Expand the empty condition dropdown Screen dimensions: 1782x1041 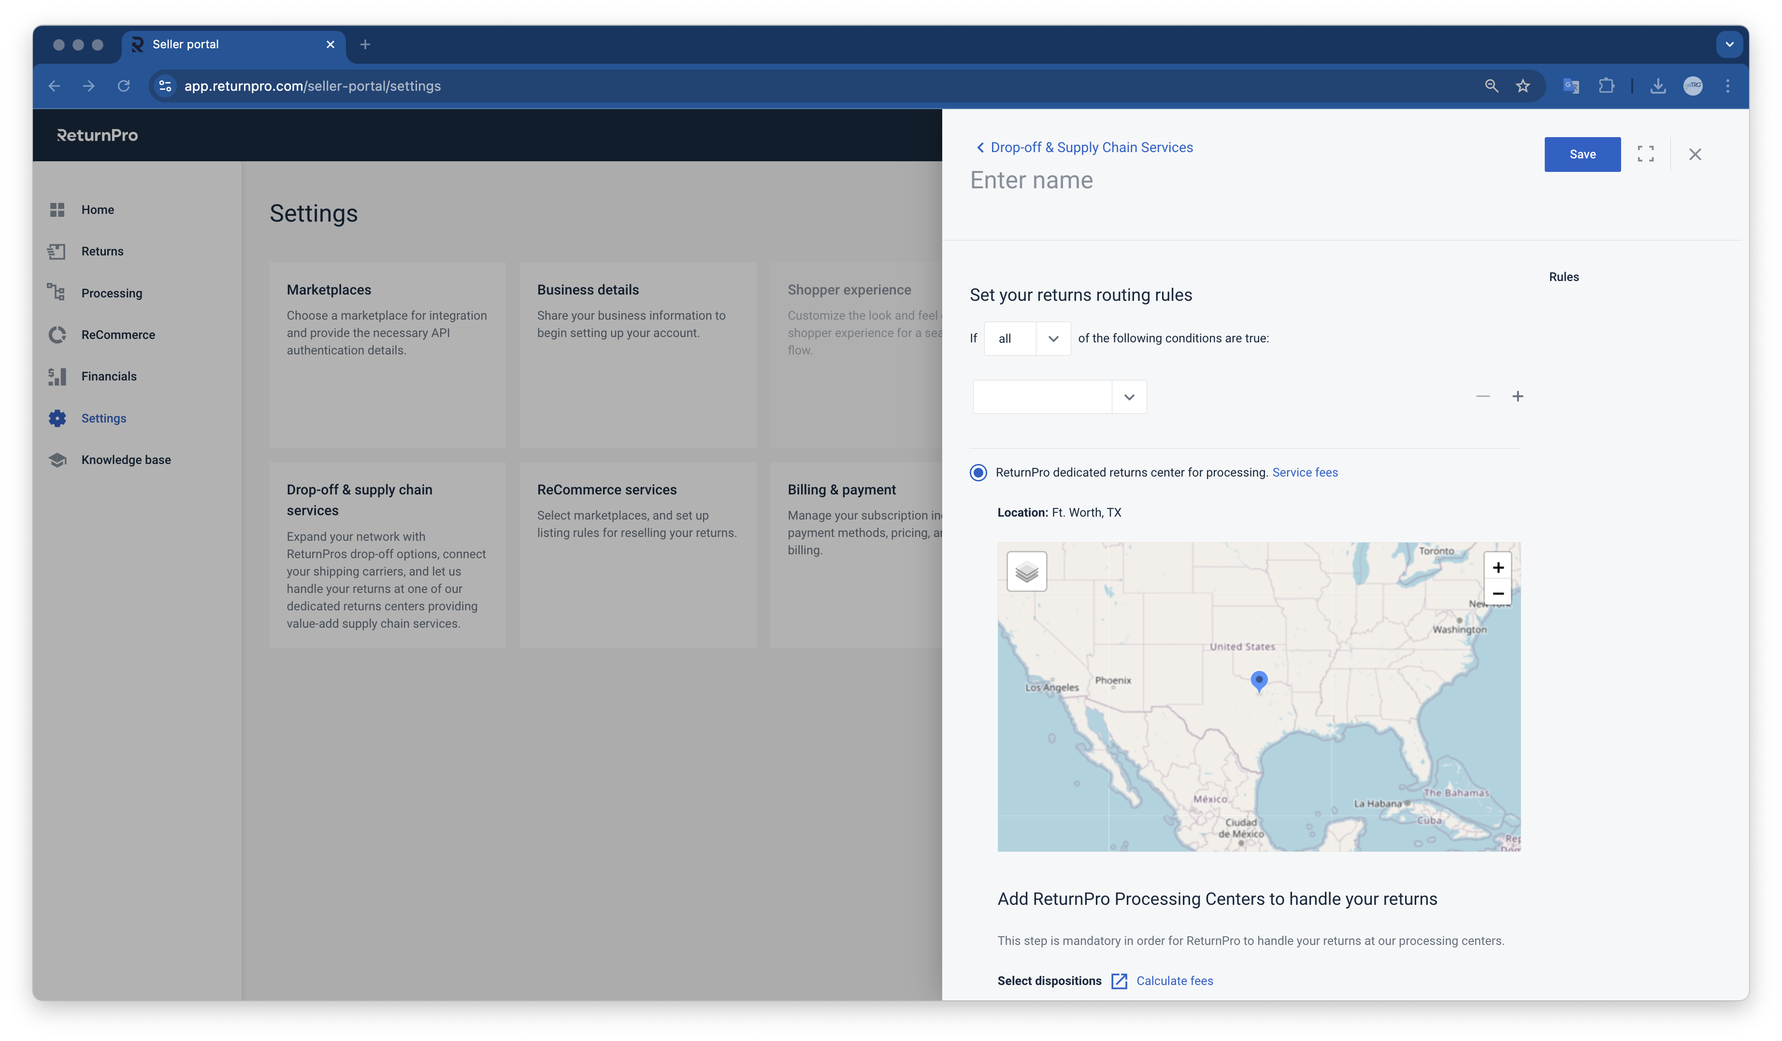point(1059,397)
